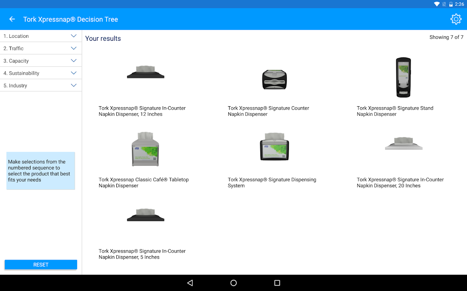Click the 'Your results' heading
Viewport: 467px width, 291px height.
point(103,39)
